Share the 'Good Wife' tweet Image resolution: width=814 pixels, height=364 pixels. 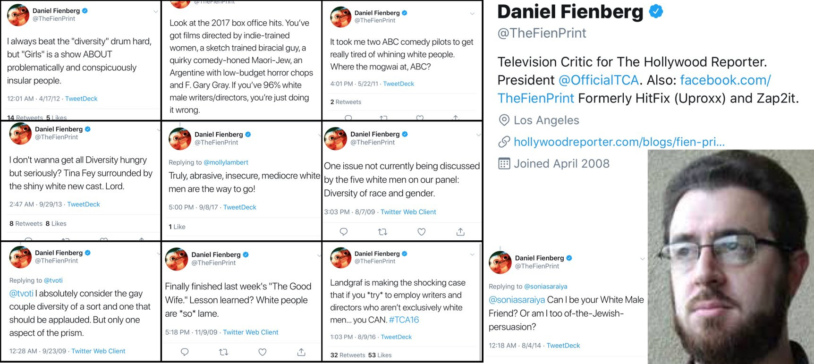[301, 352]
